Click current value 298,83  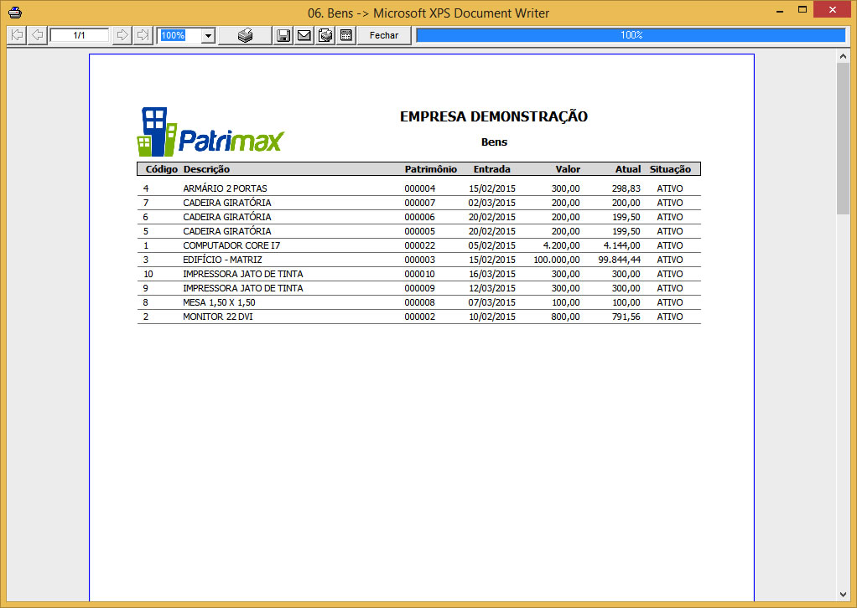626,188
